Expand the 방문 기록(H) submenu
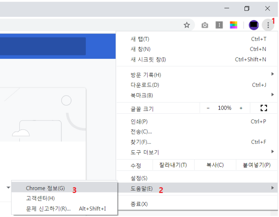279x217 pixels. pyautogui.click(x=197, y=75)
